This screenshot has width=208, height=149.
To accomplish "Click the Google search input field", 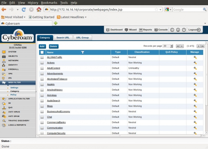I will pos(186,10).
